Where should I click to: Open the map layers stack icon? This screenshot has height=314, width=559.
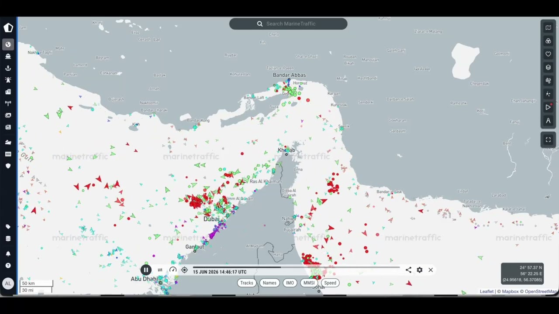[548, 67]
